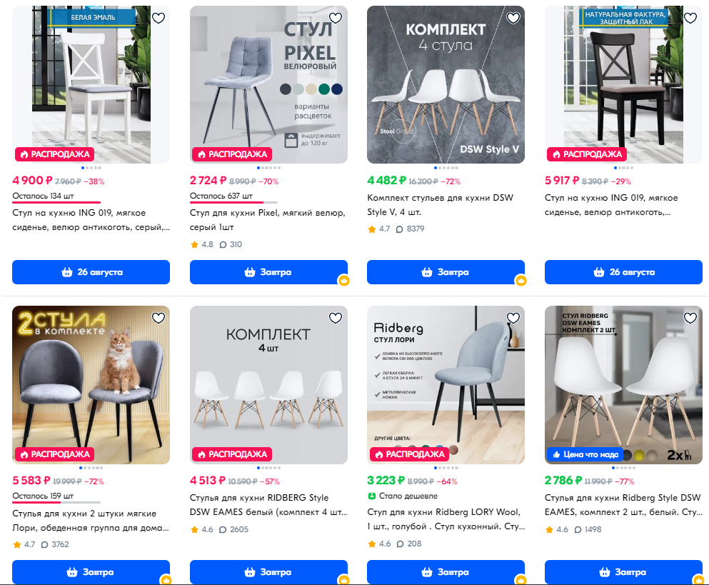Add the Ridberg LORY Wool chair to favorites
Image resolution: width=709 pixels, height=585 pixels.
click(x=513, y=318)
